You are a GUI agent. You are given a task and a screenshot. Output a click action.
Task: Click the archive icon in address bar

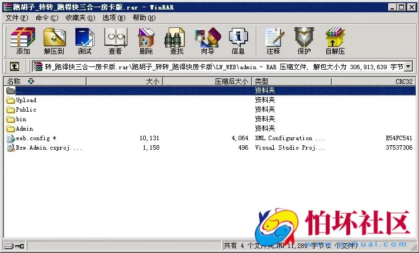point(37,66)
